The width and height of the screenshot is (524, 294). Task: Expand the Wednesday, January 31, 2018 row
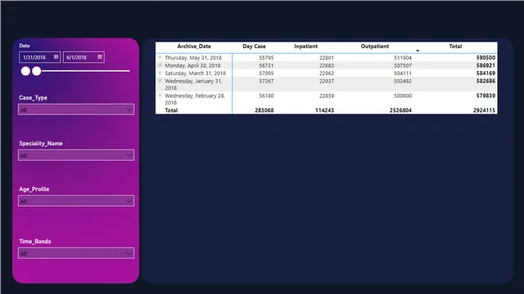coord(160,81)
